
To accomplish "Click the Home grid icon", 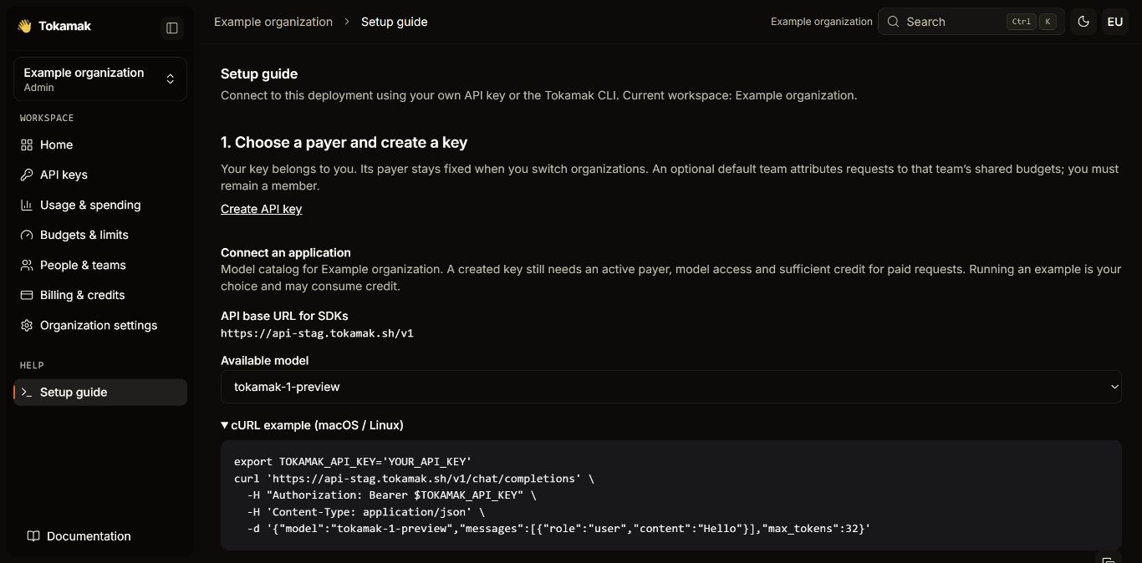I will coord(27,145).
